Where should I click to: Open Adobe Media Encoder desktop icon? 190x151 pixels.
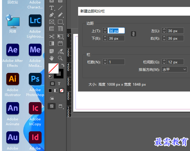pyautogui.click(x=35, y=55)
